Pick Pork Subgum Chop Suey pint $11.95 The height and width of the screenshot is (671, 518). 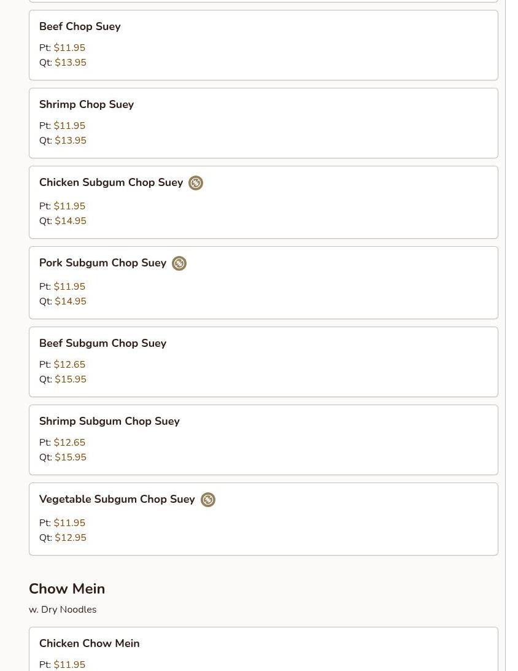click(x=69, y=287)
